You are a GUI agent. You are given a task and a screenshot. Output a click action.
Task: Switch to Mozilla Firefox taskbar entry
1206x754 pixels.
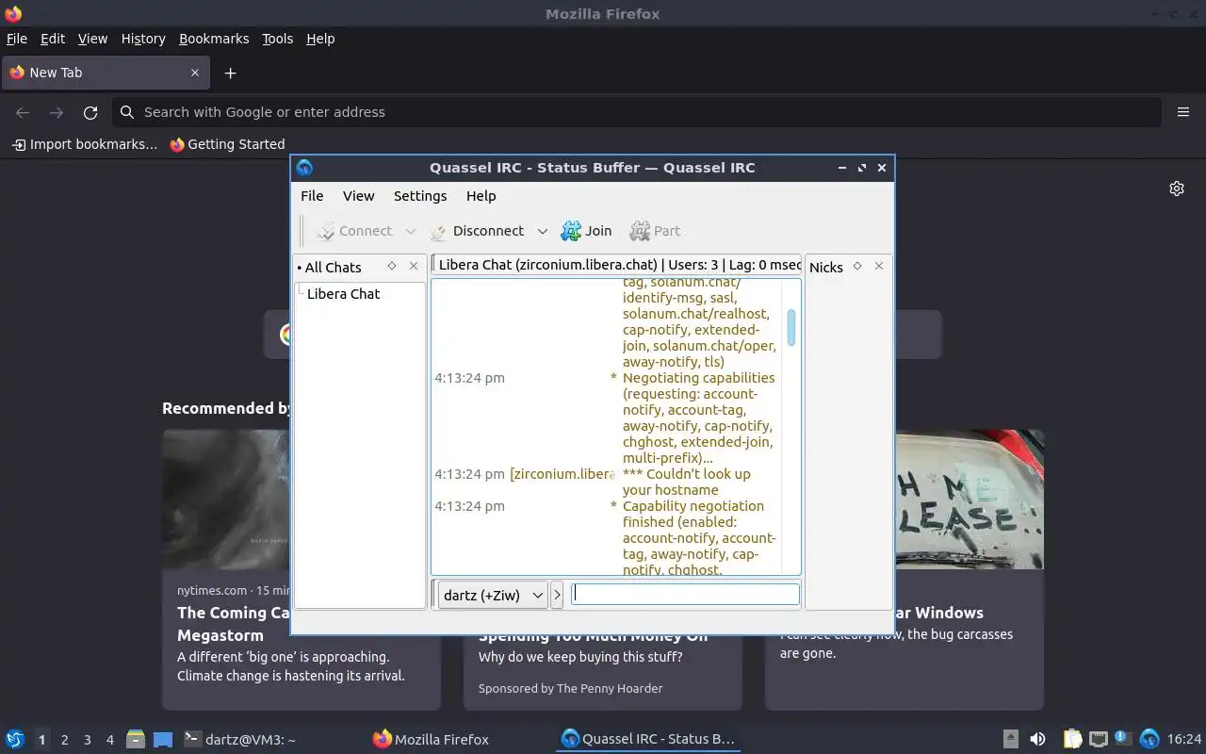point(431,740)
